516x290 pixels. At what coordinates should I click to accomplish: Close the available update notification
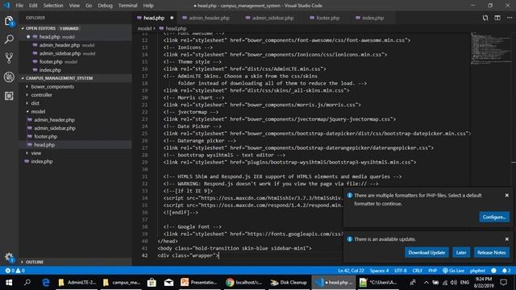(507, 239)
